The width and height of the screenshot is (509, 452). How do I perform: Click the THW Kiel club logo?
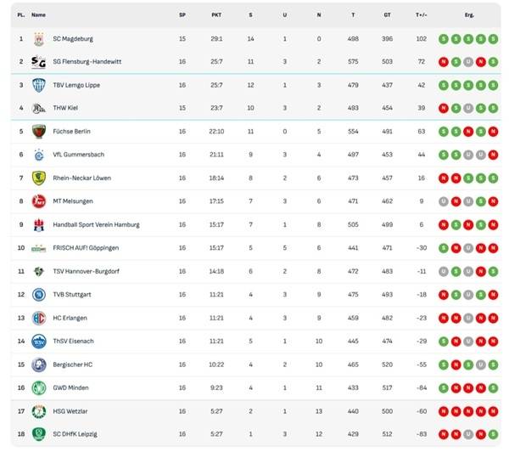38,108
